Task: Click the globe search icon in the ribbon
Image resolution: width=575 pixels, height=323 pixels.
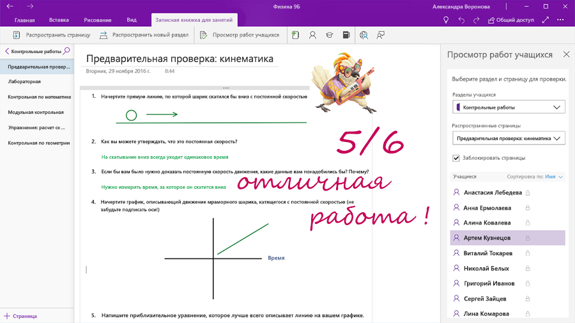Action: 364,35
